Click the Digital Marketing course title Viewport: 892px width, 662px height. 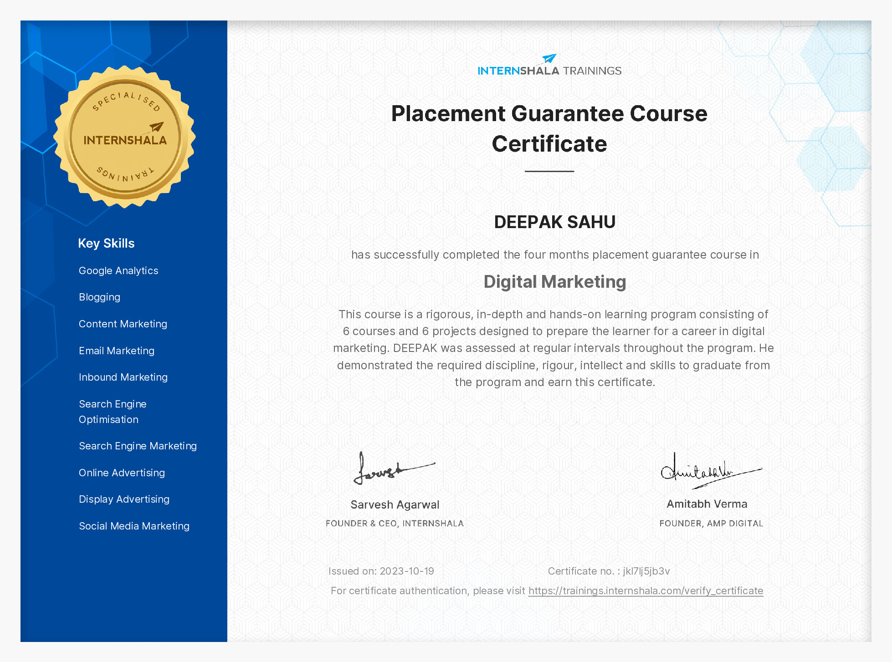point(555,281)
